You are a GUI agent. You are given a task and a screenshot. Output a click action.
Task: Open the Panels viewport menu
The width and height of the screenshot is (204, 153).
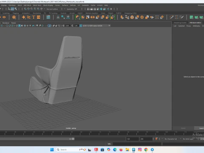pyautogui.click(x=14, y=23)
